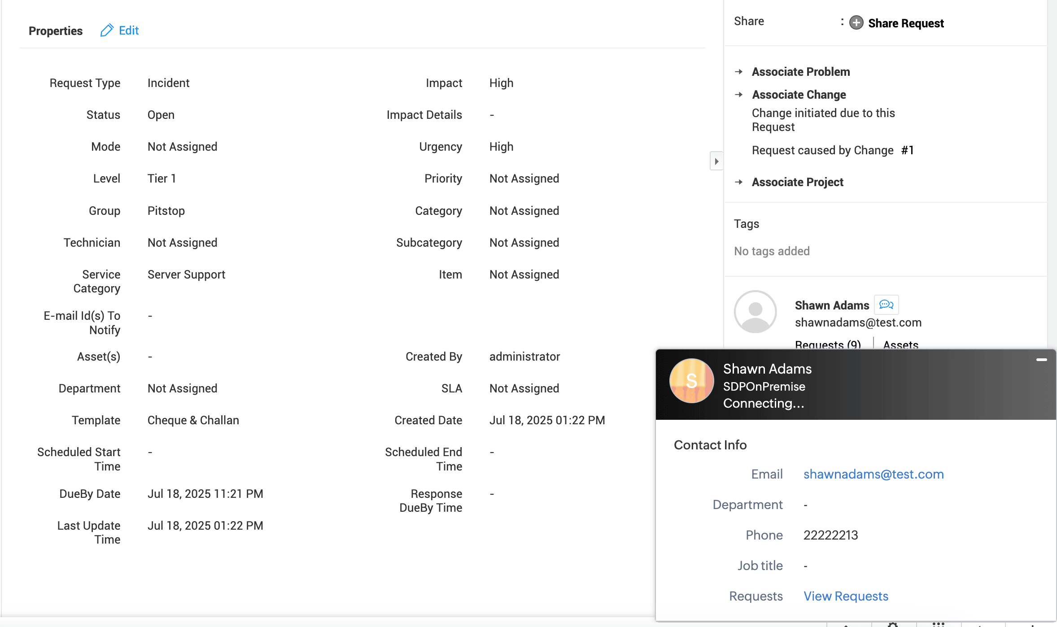Click the Tags section heading

click(x=747, y=224)
